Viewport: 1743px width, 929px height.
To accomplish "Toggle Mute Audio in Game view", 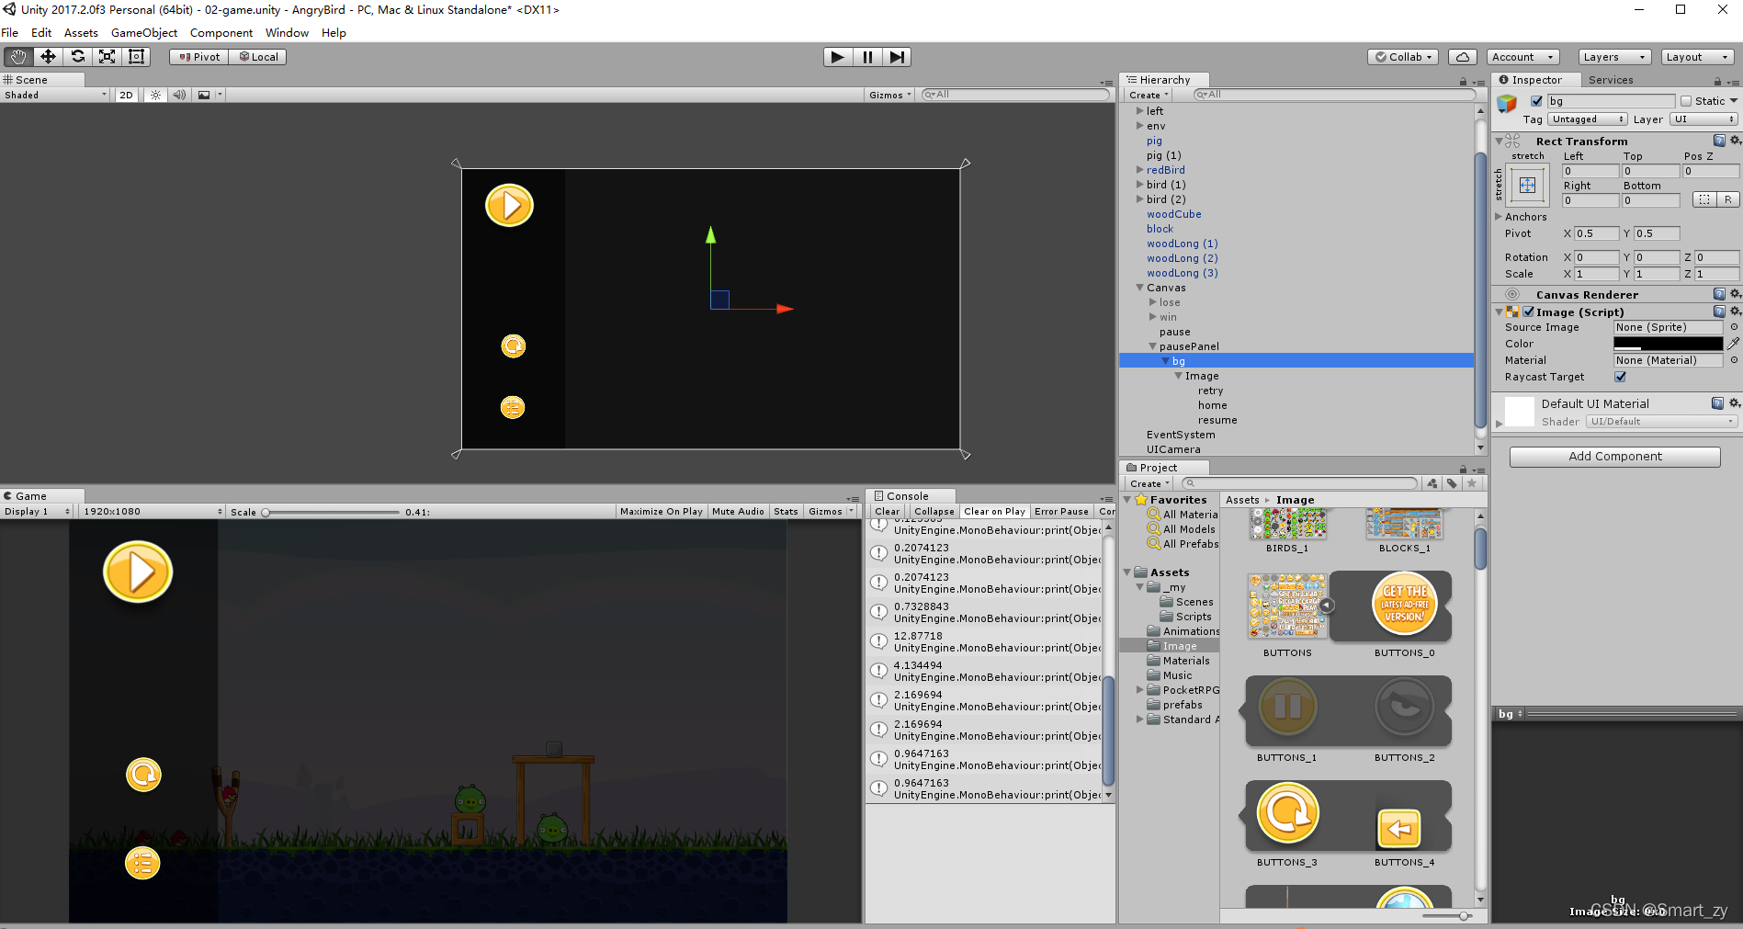I will pos(738,511).
